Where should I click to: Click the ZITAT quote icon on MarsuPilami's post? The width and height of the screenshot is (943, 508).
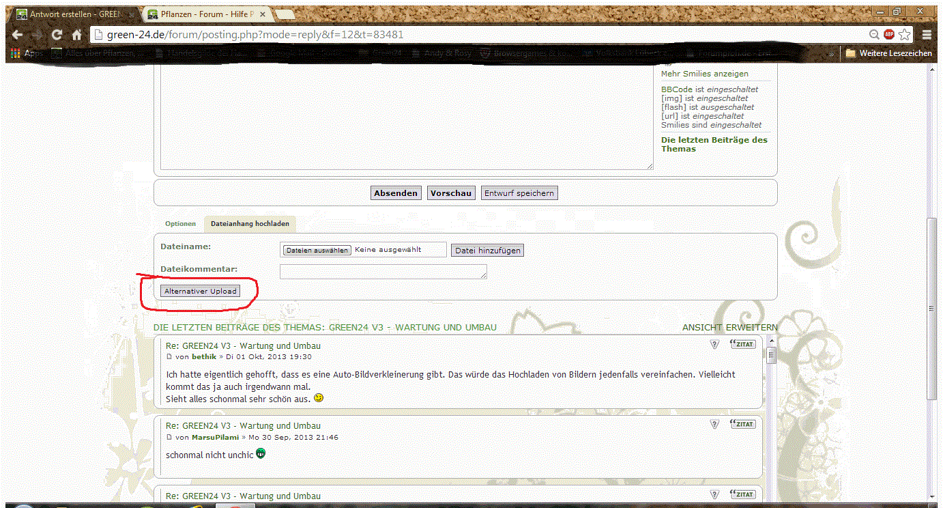742,424
